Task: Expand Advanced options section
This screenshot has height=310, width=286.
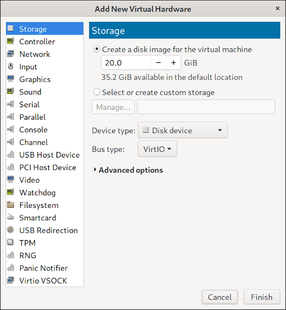Action: click(x=128, y=170)
